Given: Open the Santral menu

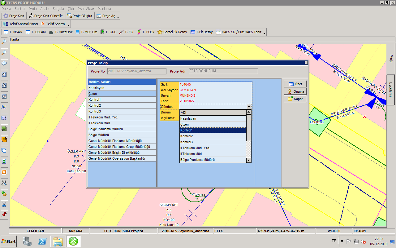Looking at the screenshot, I should coord(20,9).
